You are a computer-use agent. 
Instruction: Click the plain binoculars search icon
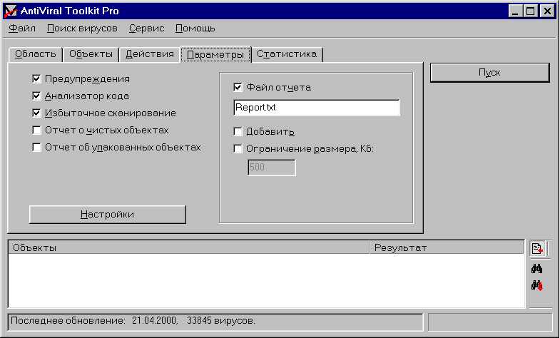(x=536, y=268)
